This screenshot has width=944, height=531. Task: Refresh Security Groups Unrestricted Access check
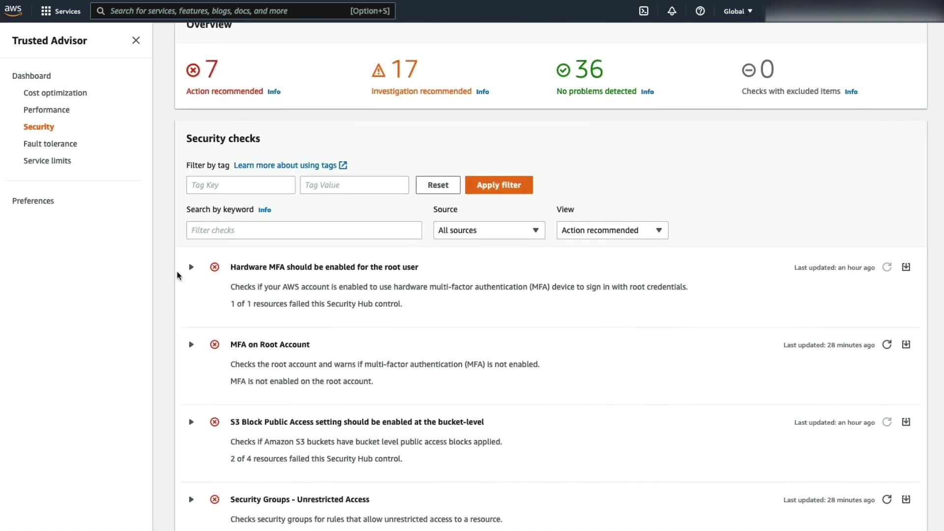(886, 500)
